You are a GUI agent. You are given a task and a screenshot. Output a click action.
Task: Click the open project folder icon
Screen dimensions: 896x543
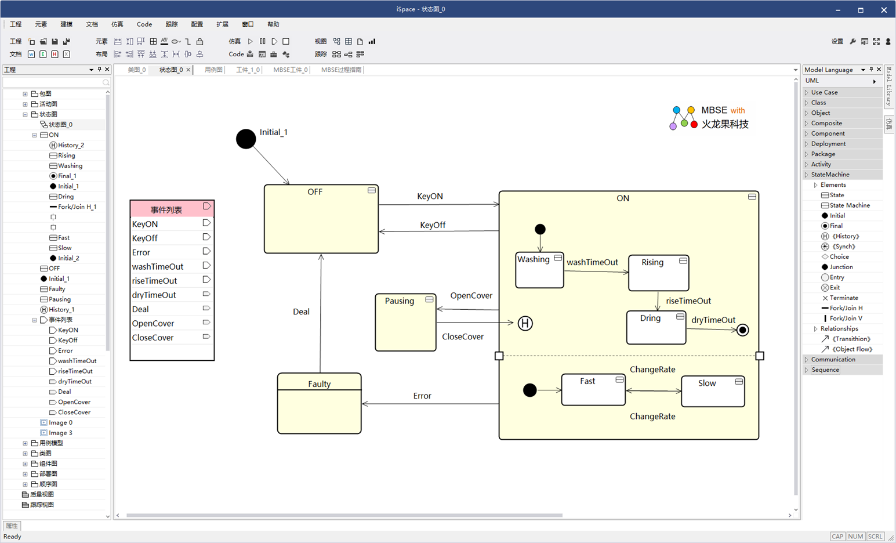click(43, 42)
